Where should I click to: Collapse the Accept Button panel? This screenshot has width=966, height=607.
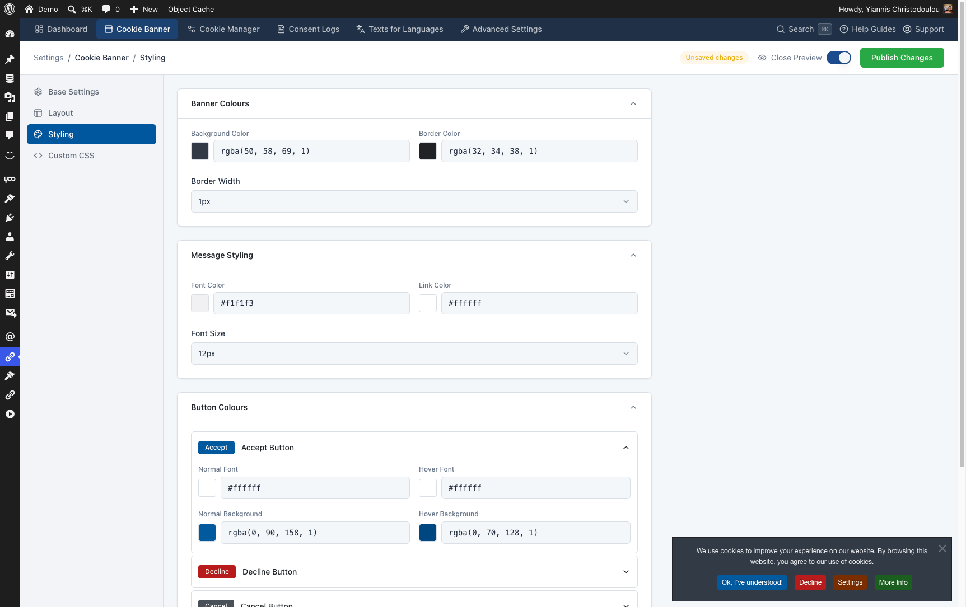pyautogui.click(x=626, y=448)
